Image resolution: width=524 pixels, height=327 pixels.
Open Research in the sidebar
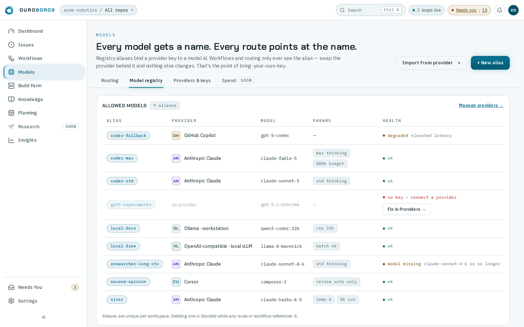pos(44,126)
